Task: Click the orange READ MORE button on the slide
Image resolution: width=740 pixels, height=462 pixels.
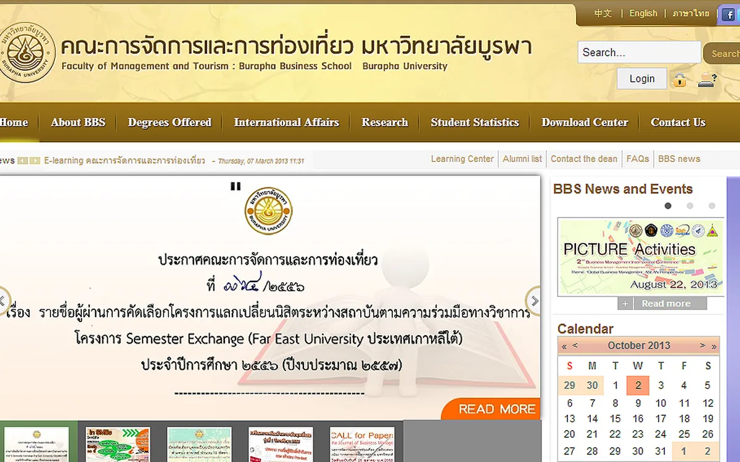Action: click(492, 409)
